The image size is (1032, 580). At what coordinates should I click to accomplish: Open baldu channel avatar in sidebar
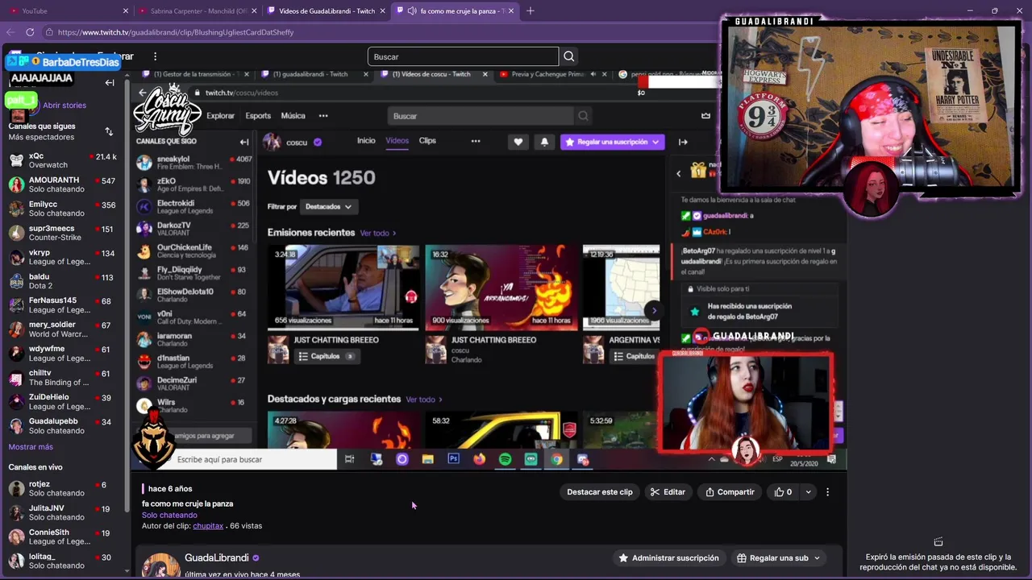(16, 281)
